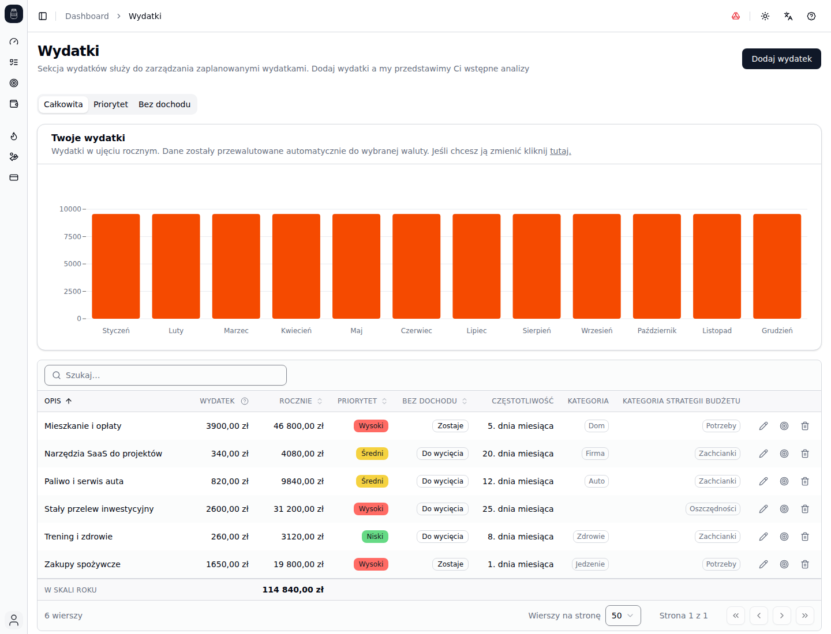The width and height of the screenshot is (831, 634).
Task: Open the gauge dashboard icon in sidebar
Action: pyautogui.click(x=14, y=41)
